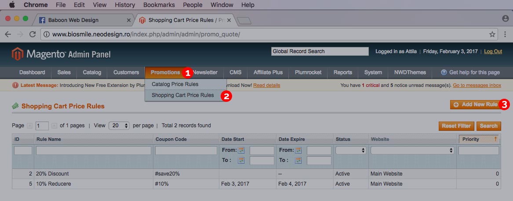This screenshot has width=513, height=201.
Task: Open the Date Expire To calendar icon
Action: [298, 160]
